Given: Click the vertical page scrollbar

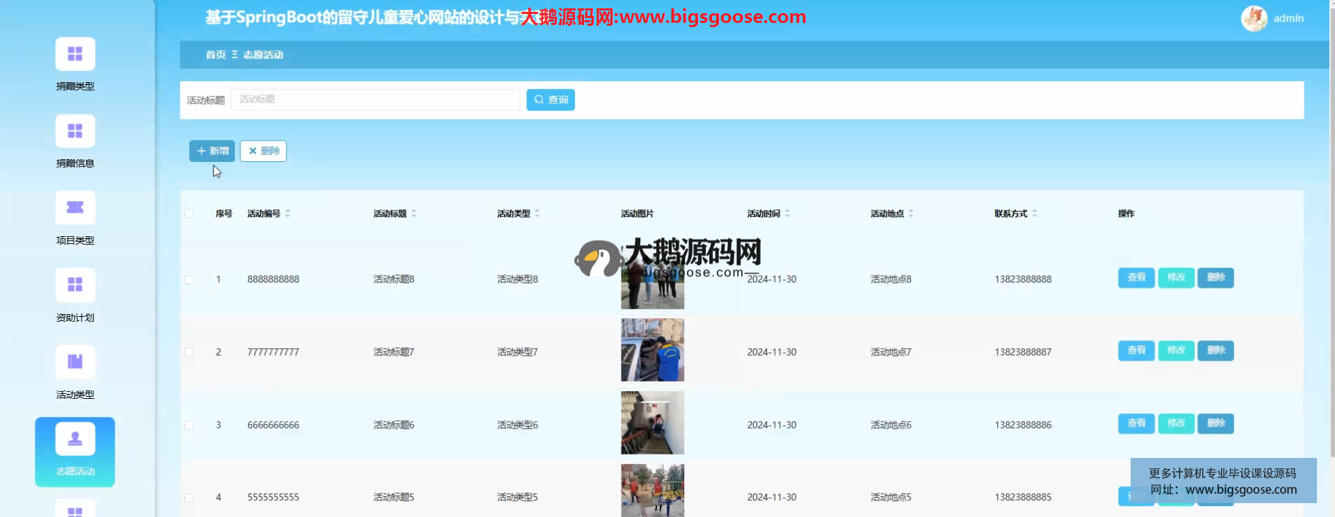Looking at the screenshot, I should (1331, 229).
